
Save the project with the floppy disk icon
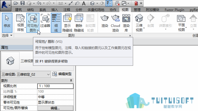tap(23, 3)
